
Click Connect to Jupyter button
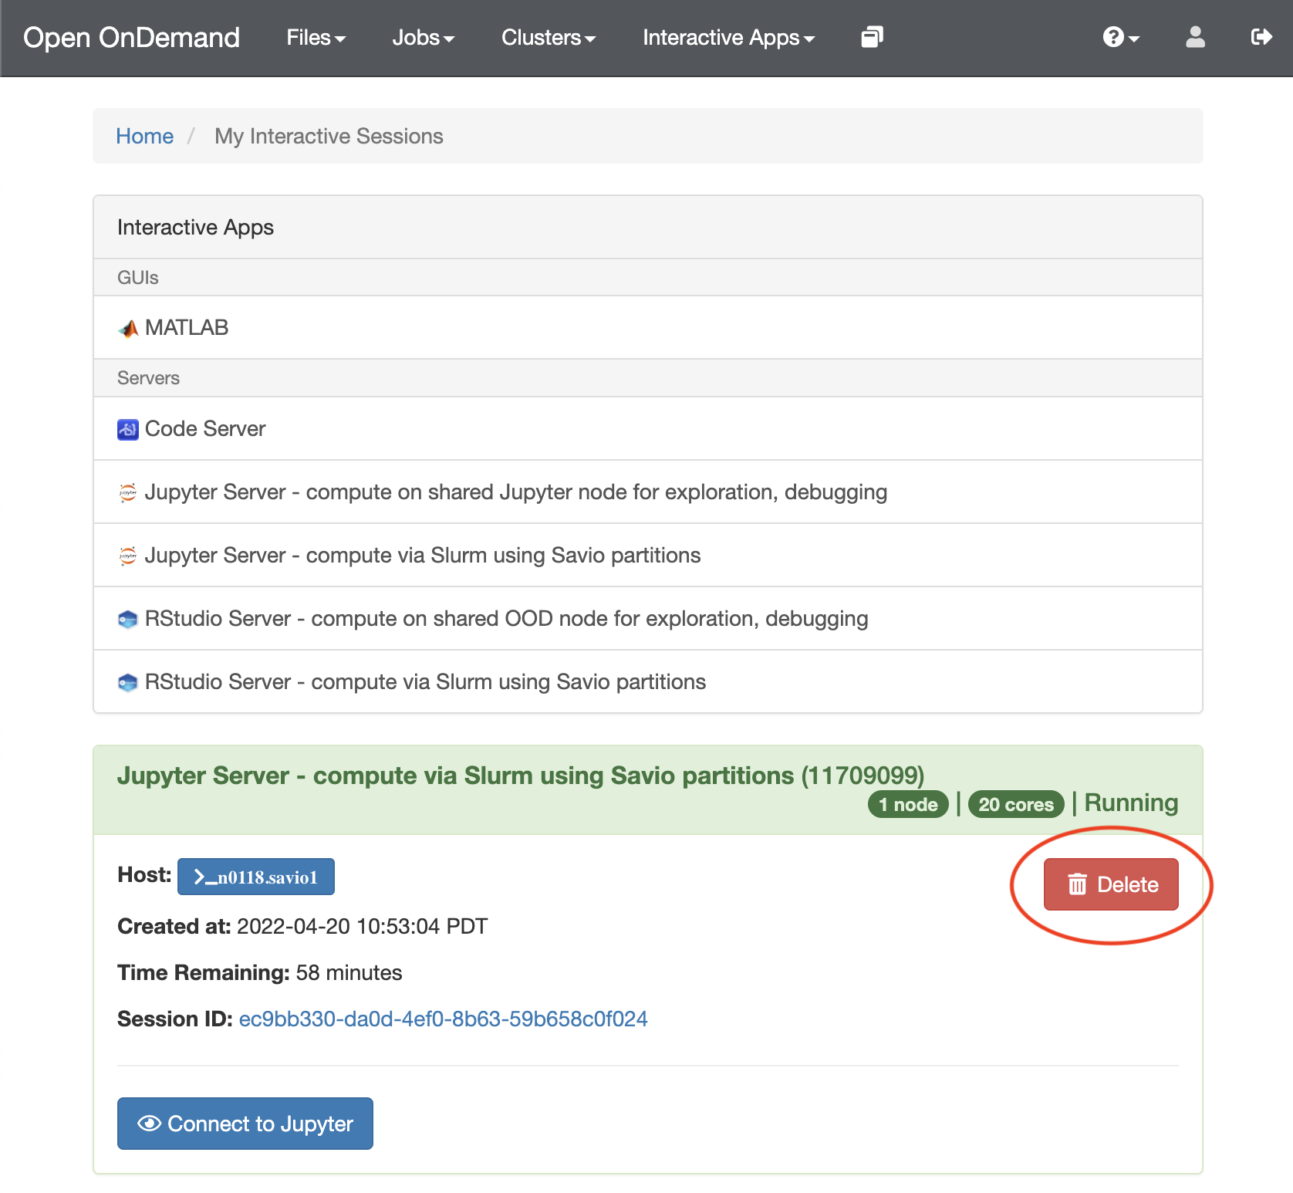coord(245,1124)
